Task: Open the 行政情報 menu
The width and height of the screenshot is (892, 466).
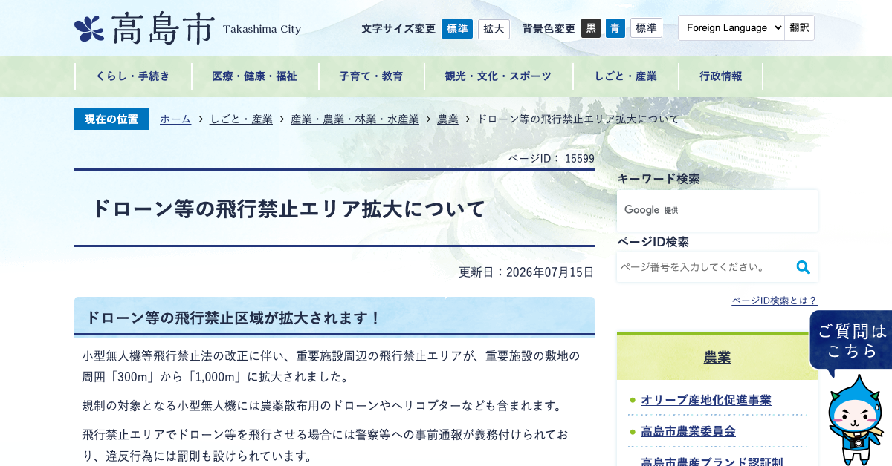Action: [721, 76]
